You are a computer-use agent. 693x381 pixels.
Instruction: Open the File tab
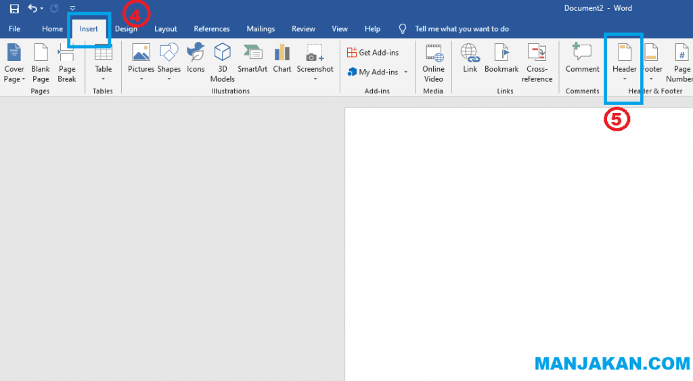[x=15, y=28]
